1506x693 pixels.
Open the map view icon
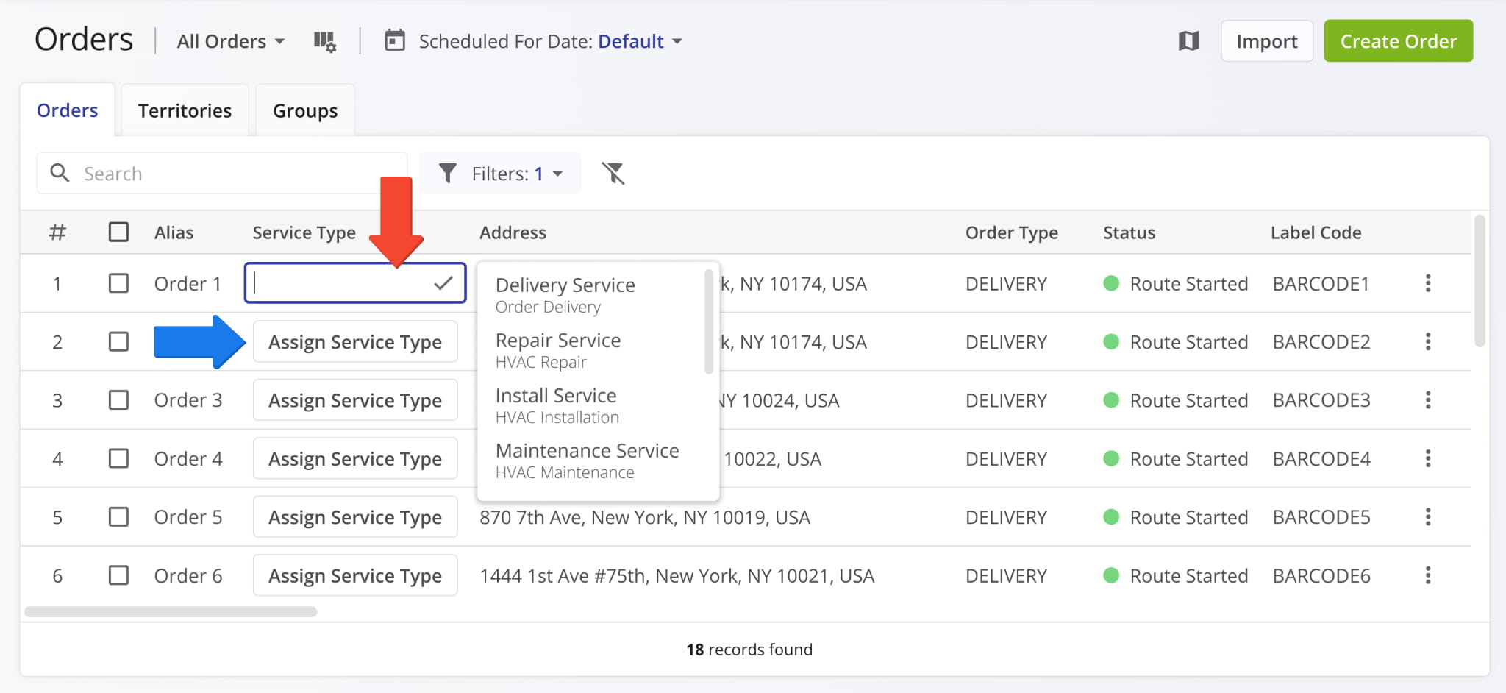coord(1188,41)
